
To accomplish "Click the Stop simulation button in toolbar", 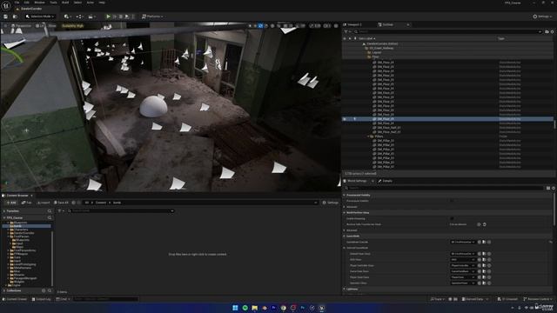I will click(x=121, y=17).
